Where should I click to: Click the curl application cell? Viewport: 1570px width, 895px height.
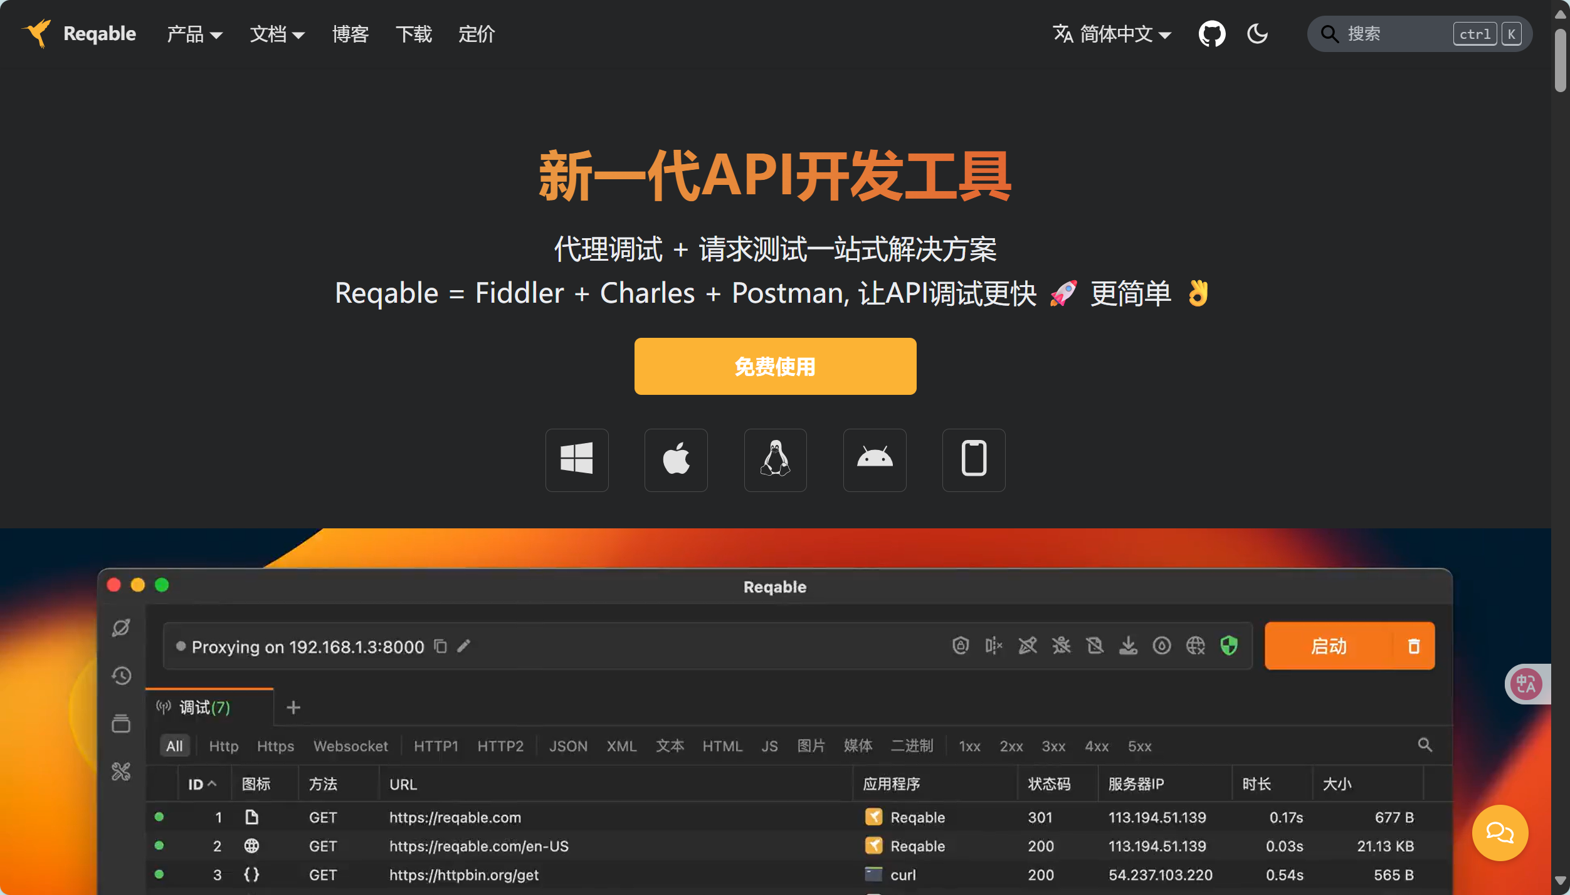point(890,875)
